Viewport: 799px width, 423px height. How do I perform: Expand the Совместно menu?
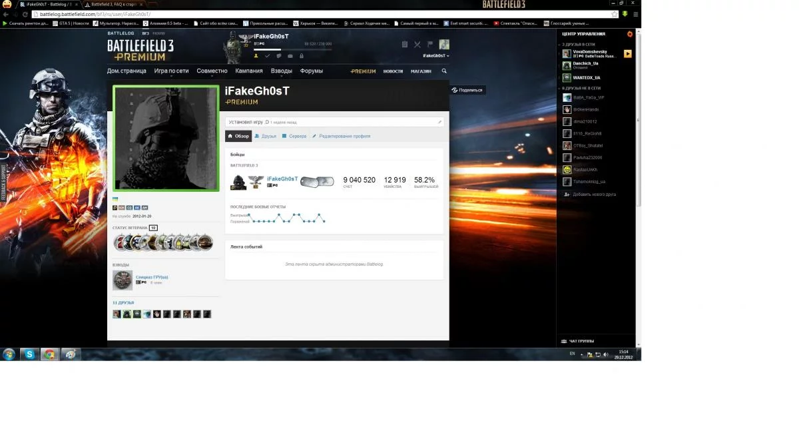(212, 71)
